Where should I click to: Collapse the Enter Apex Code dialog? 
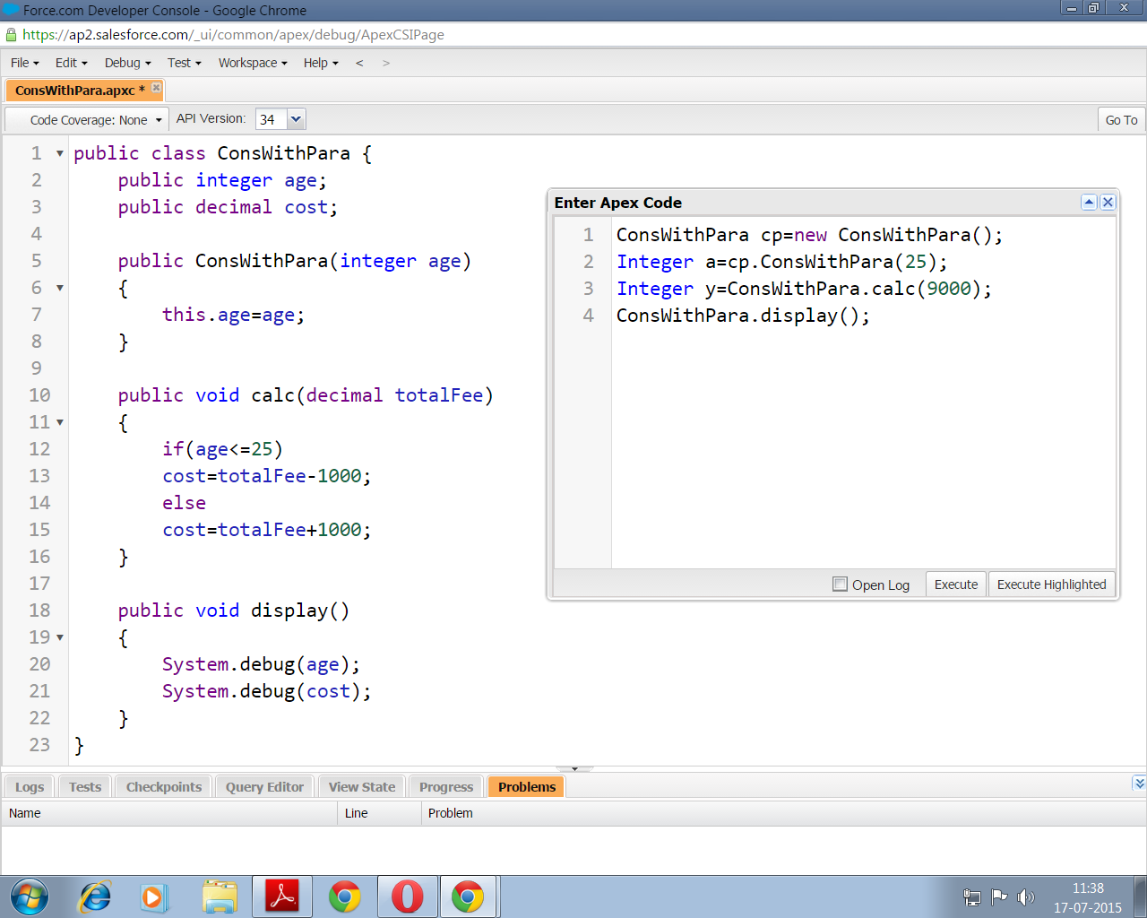click(1089, 203)
